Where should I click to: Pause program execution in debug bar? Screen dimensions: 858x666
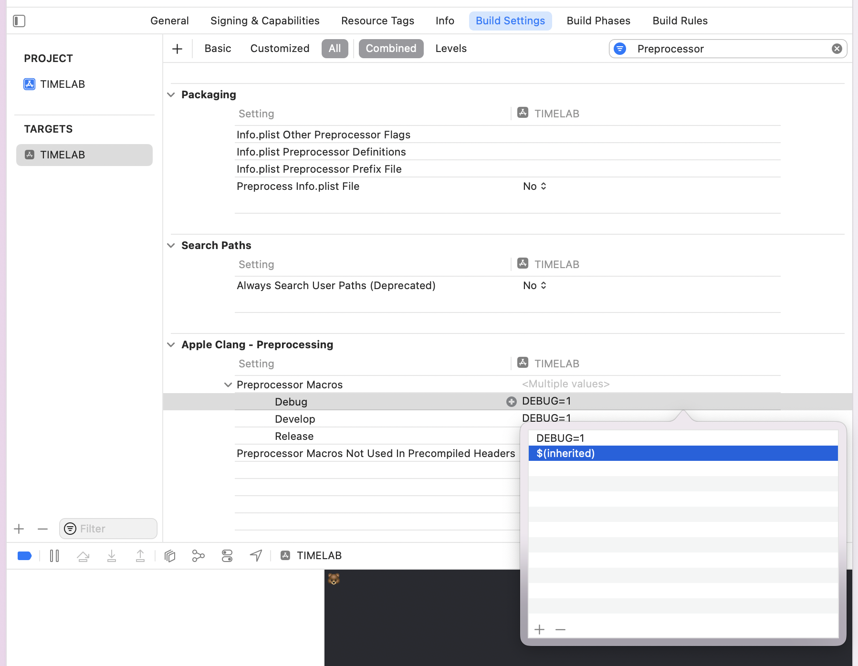coord(54,556)
